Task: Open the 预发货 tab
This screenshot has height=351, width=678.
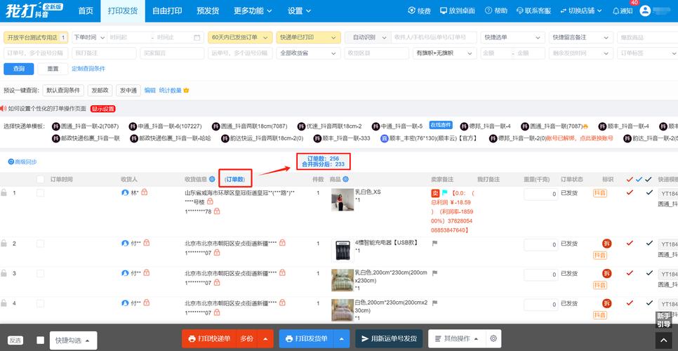Action: coord(208,11)
